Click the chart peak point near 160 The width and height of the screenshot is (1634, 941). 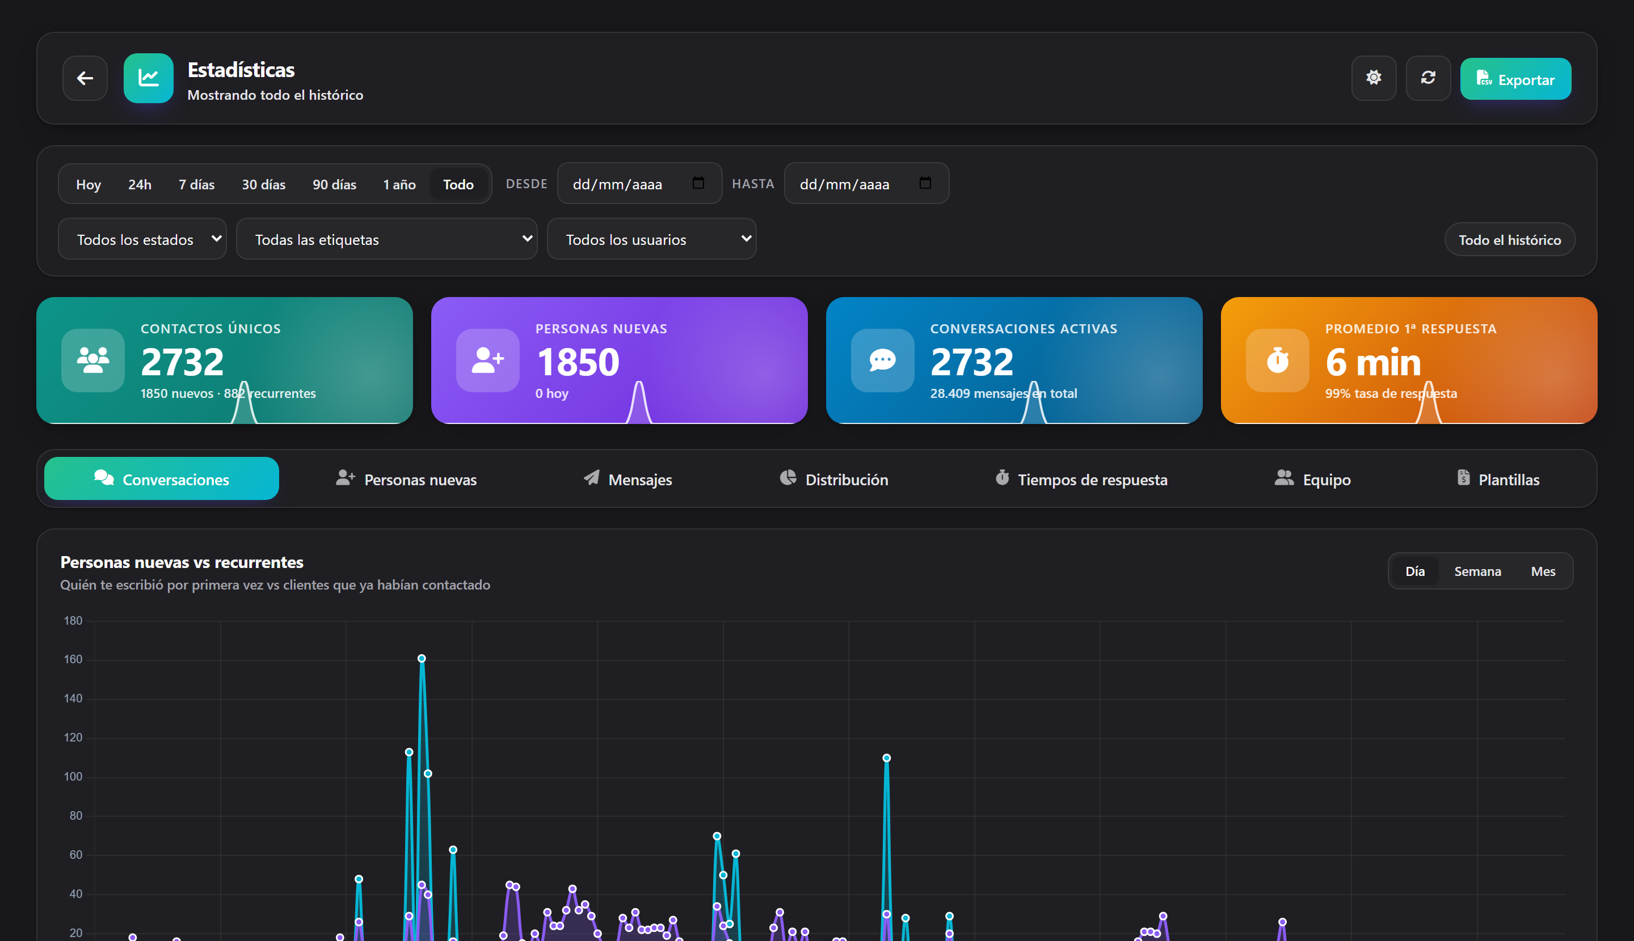point(421,659)
